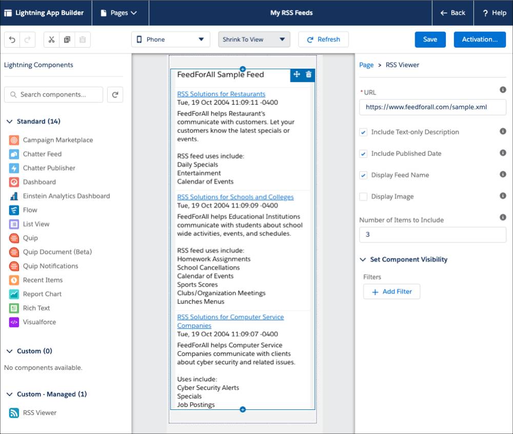513x434 pixels.
Task: Click the Activation... button
Action: (x=480, y=40)
